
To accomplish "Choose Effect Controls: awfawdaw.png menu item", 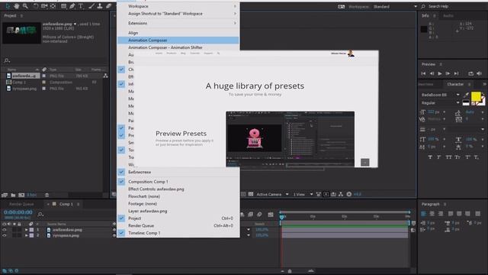I will [178, 189].
